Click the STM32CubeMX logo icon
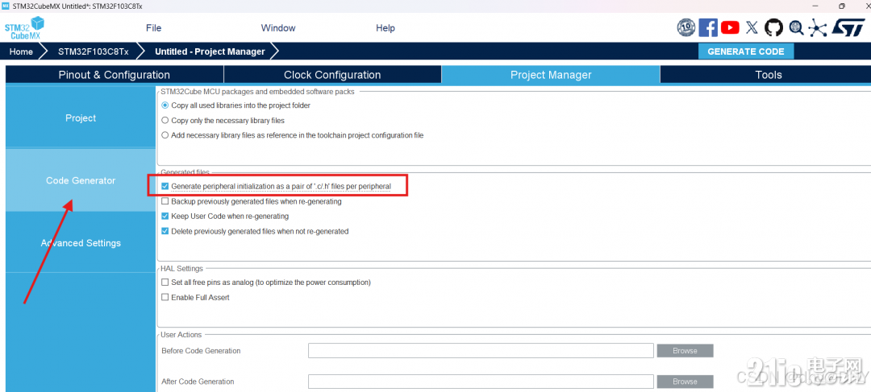The height and width of the screenshot is (392, 871). (24, 27)
